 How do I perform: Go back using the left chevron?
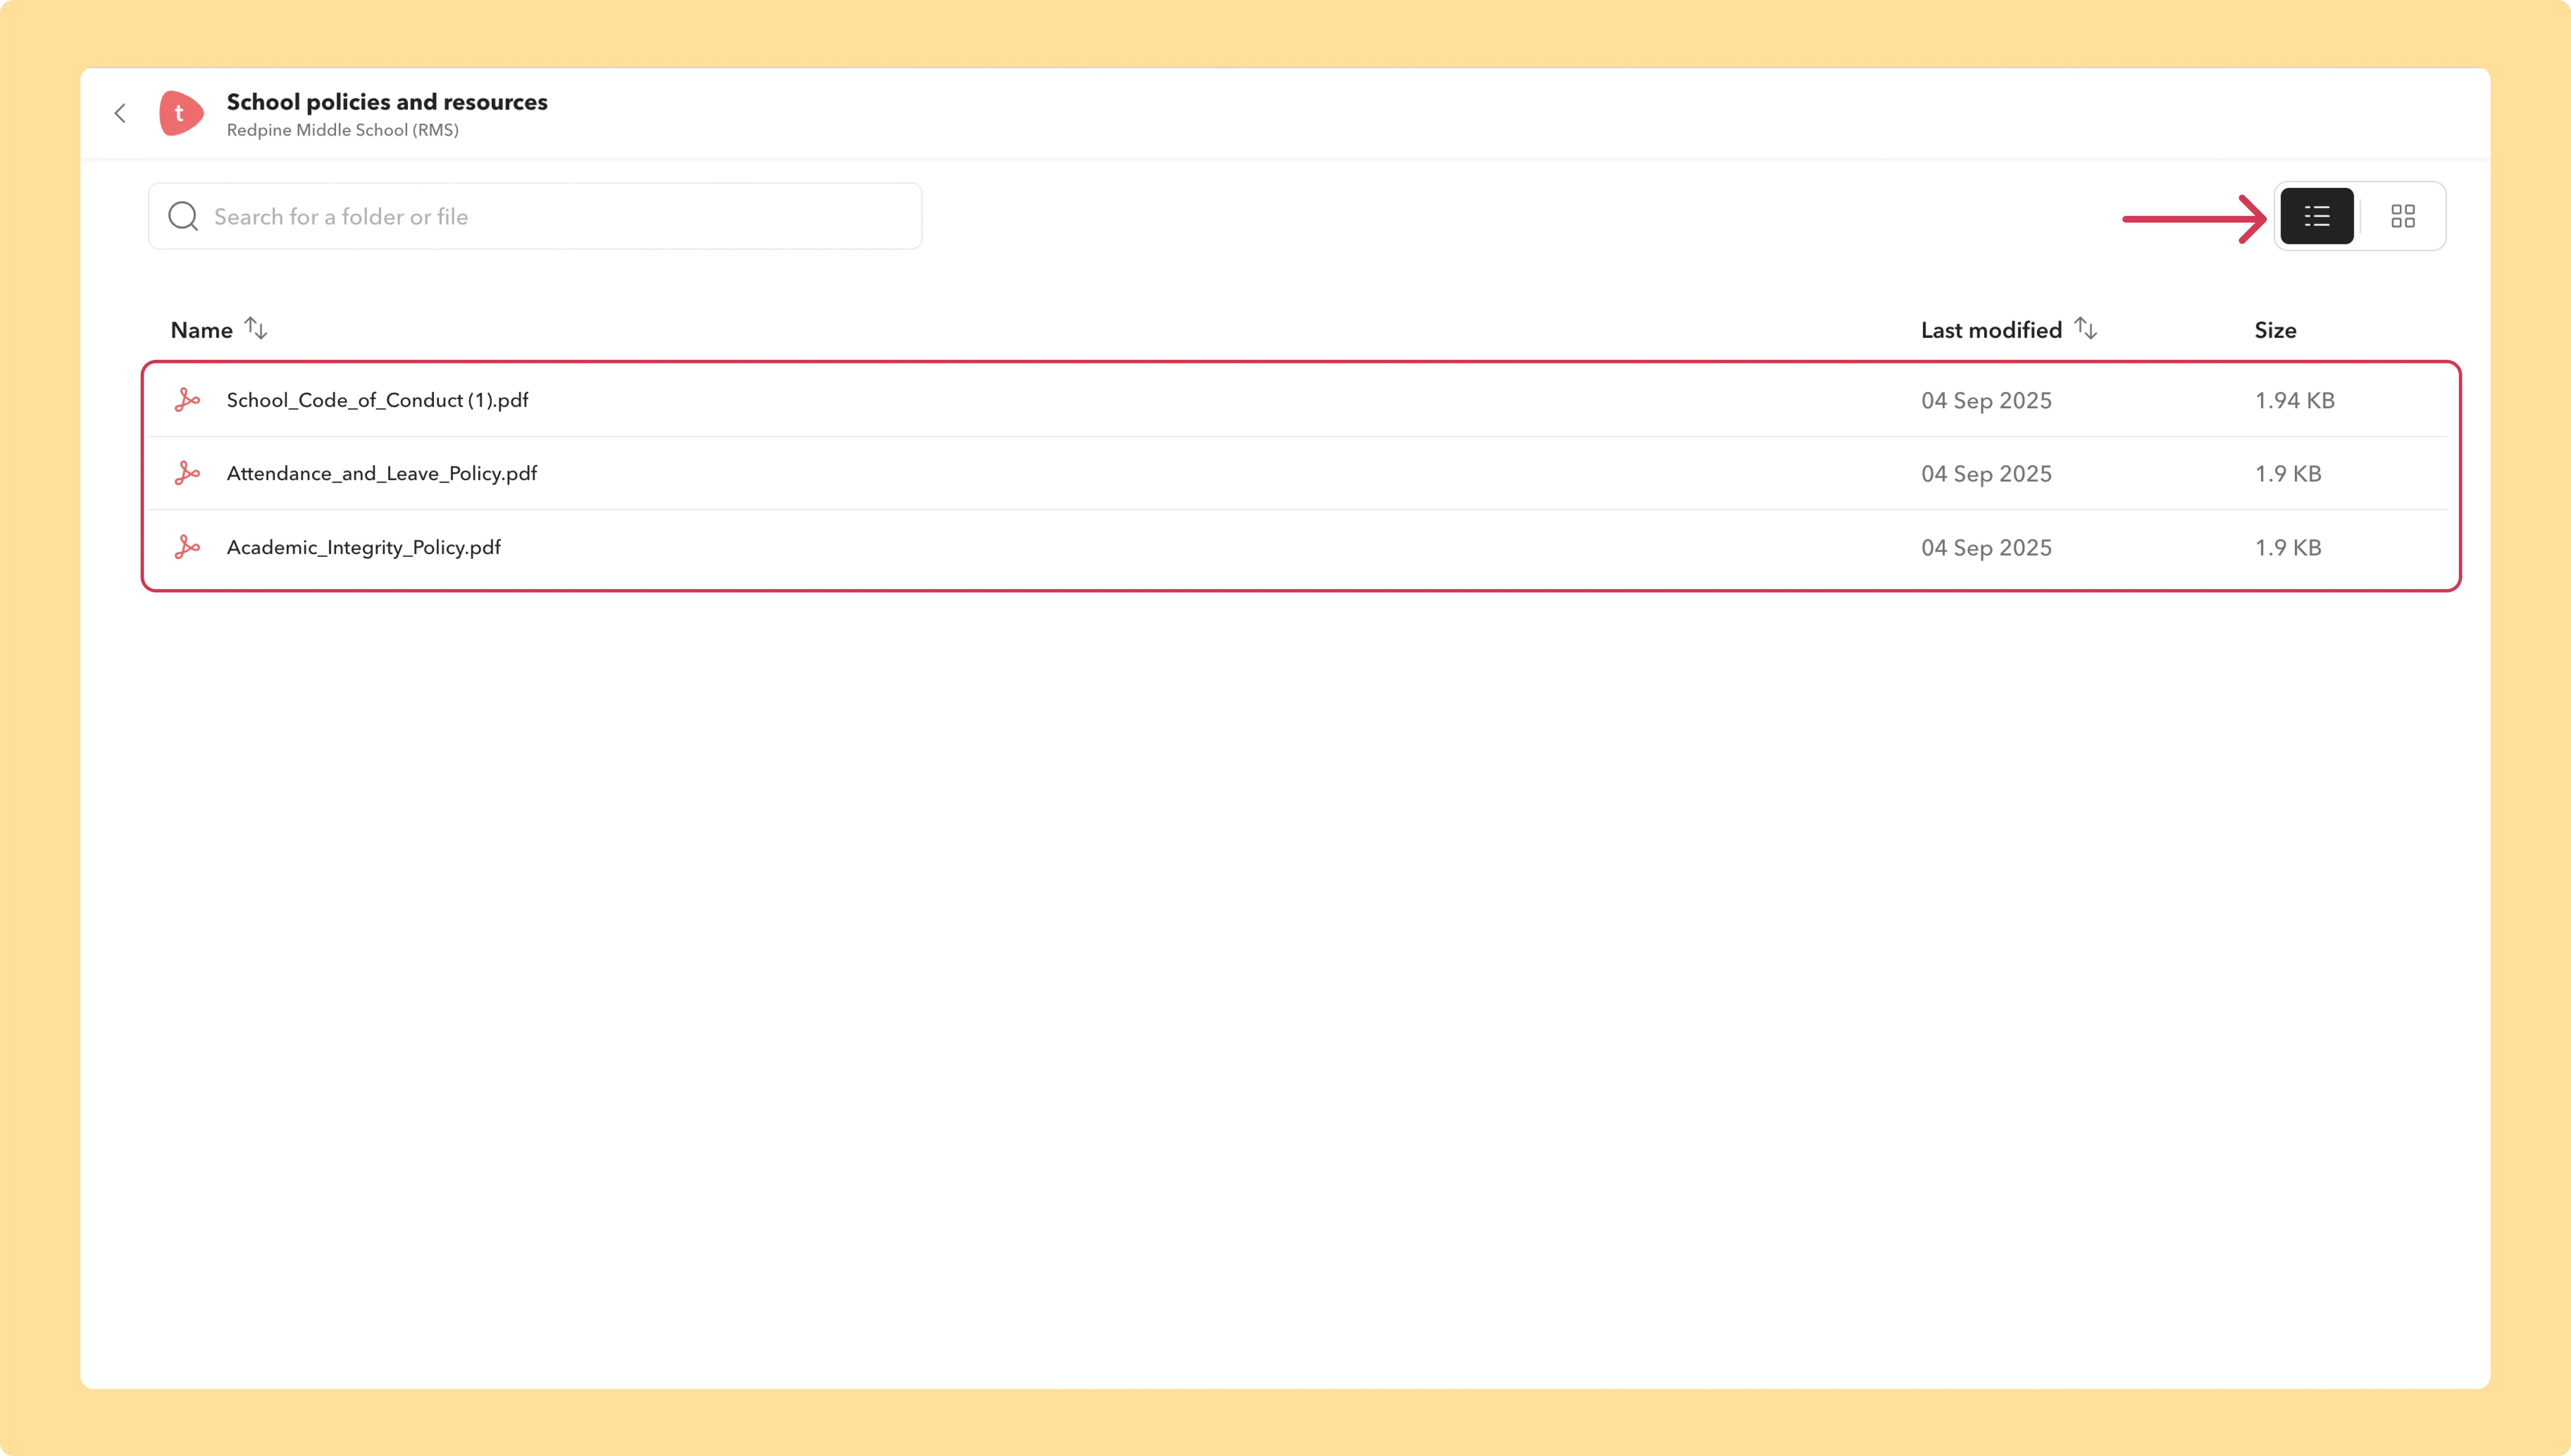pos(120,113)
